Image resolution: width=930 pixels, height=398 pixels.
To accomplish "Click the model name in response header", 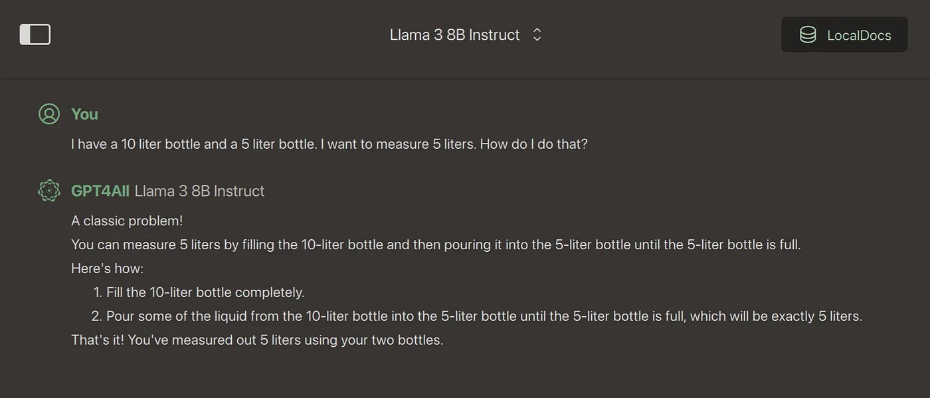I will coord(199,191).
